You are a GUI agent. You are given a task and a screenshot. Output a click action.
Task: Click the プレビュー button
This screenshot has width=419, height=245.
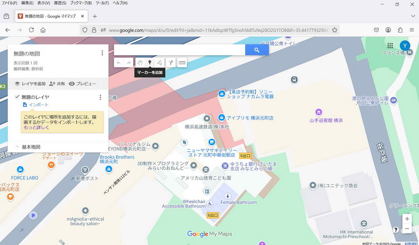(82, 84)
